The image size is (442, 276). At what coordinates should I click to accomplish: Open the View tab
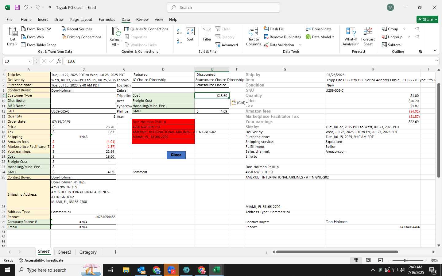(x=159, y=19)
